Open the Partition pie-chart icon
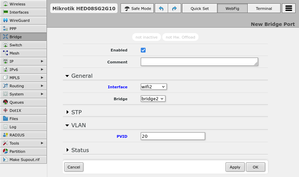The height and width of the screenshot is (177, 299). coord(5,151)
